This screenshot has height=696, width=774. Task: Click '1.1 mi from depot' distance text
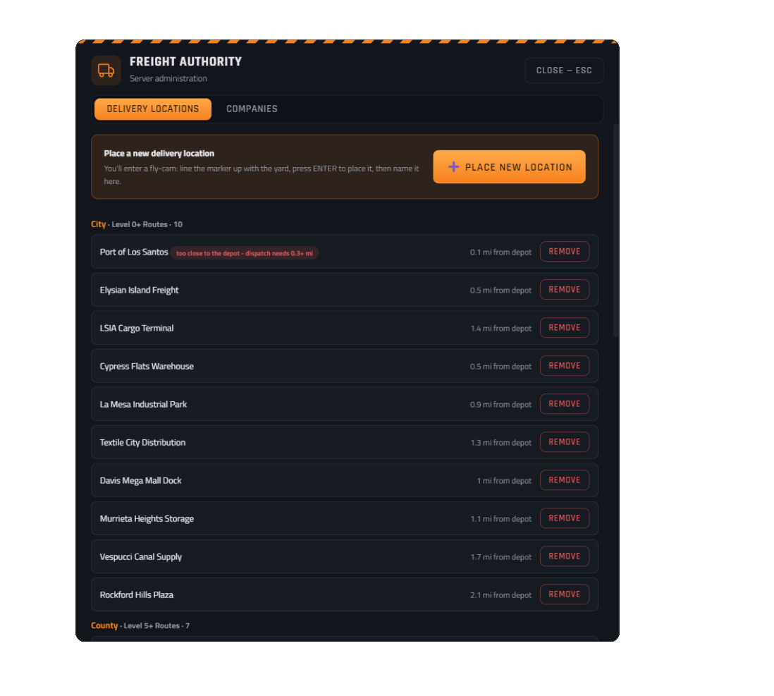click(501, 518)
